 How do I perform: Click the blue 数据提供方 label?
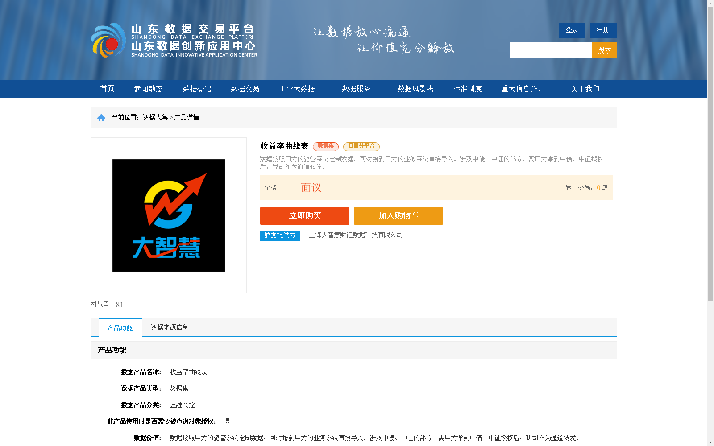(x=280, y=235)
